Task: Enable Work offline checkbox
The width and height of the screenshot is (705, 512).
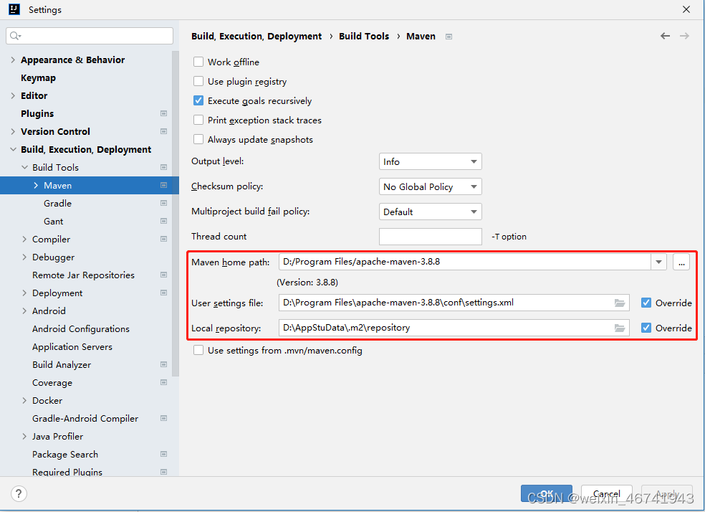Action: 198,62
